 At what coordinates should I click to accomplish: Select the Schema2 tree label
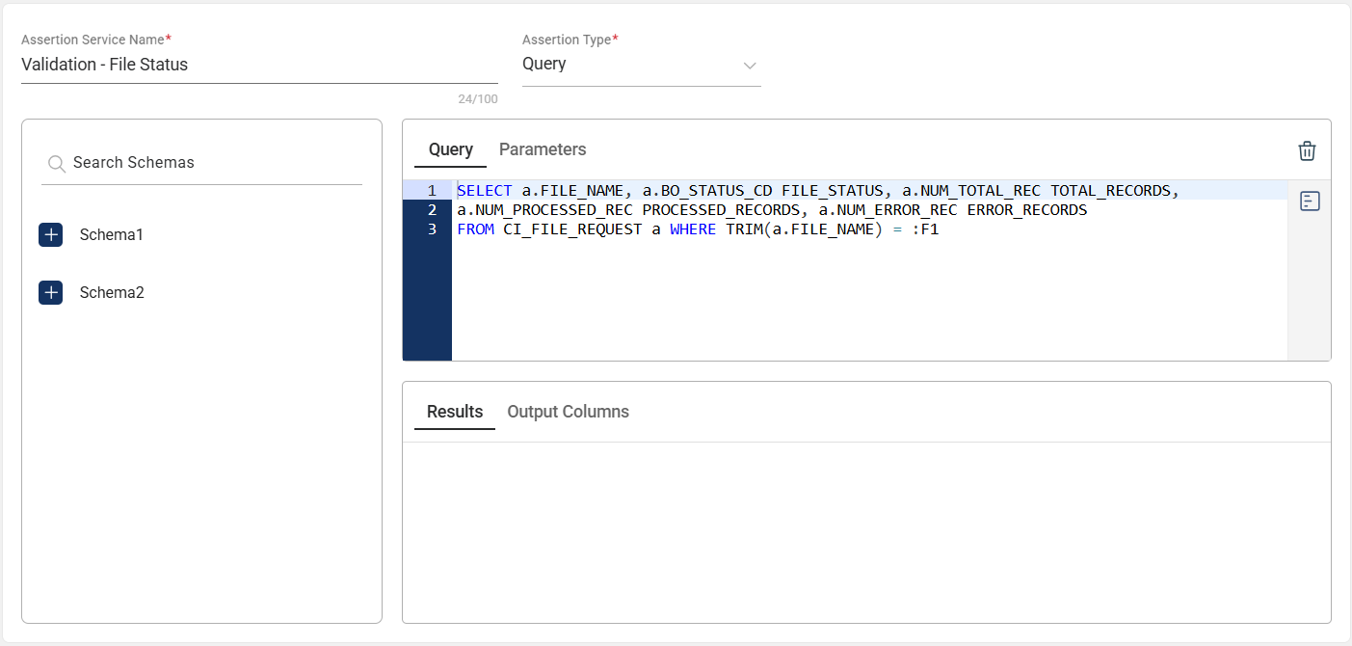112,293
